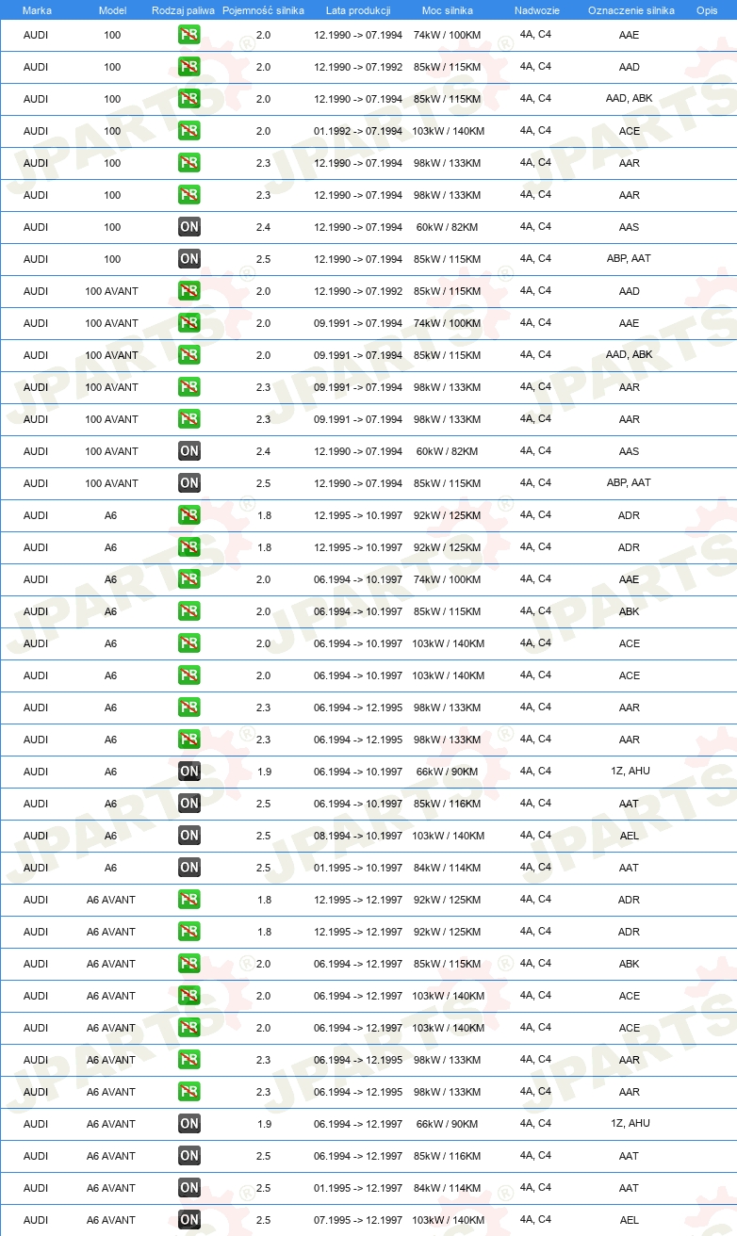Click diesel ON icon in A6 AEL row

pyautogui.click(x=189, y=836)
